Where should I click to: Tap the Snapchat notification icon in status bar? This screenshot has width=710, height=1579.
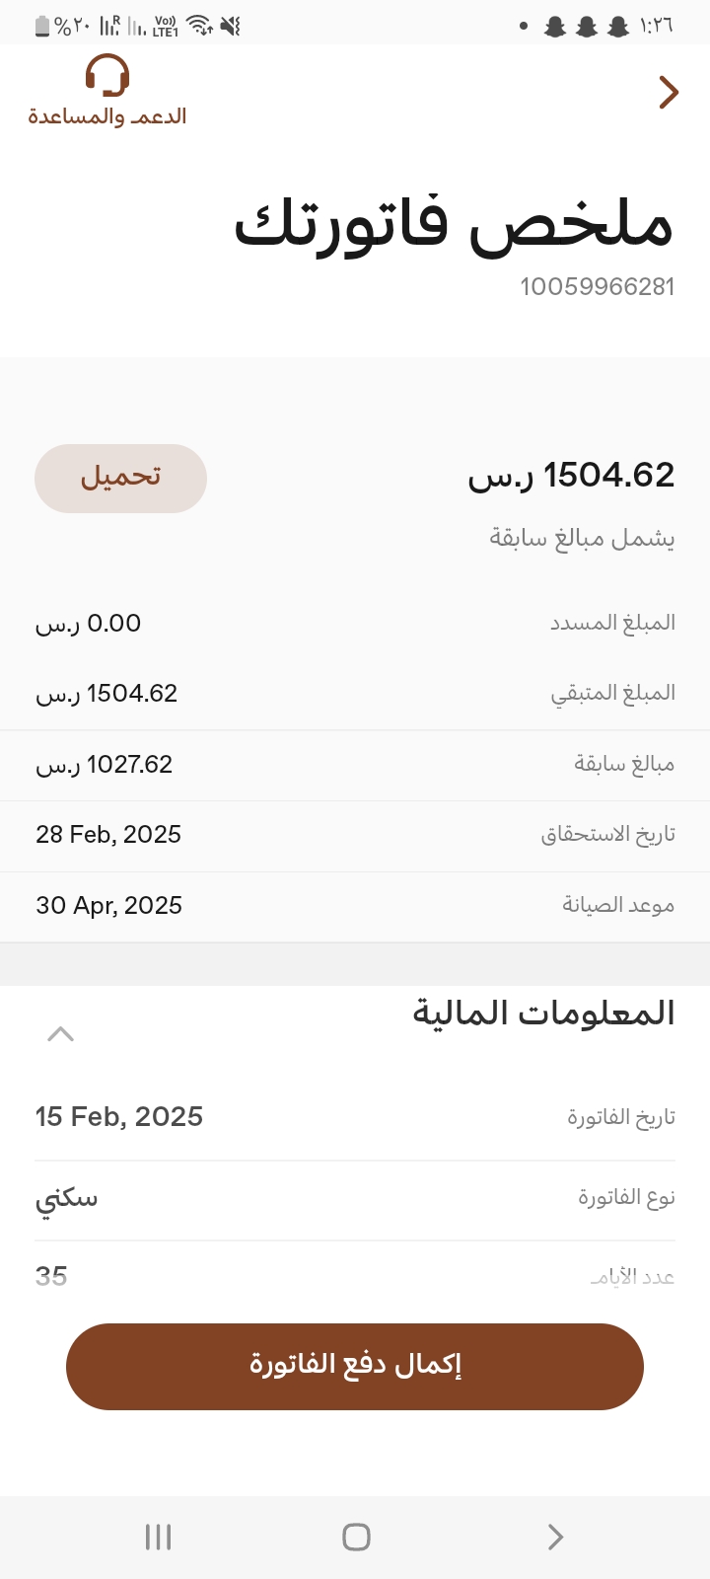[x=555, y=27]
